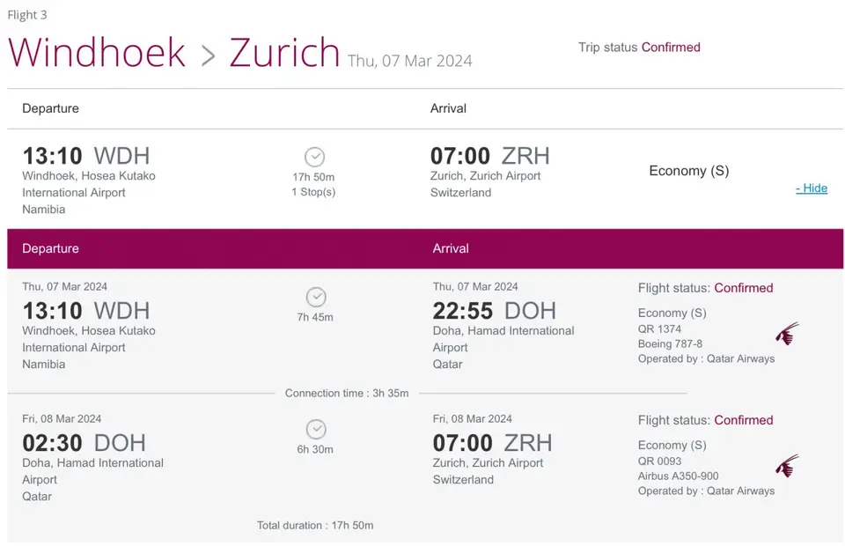Collapse flight details with the Hide link

pos(811,188)
